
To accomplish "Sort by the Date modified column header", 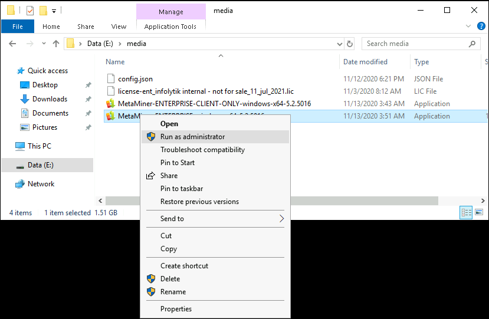I will pyautogui.click(x=365, y=62).
